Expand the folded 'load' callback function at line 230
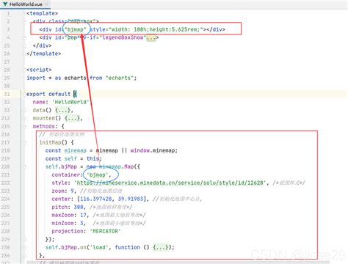The width and height of the screenshot is (348, 264). pos(24,247)
